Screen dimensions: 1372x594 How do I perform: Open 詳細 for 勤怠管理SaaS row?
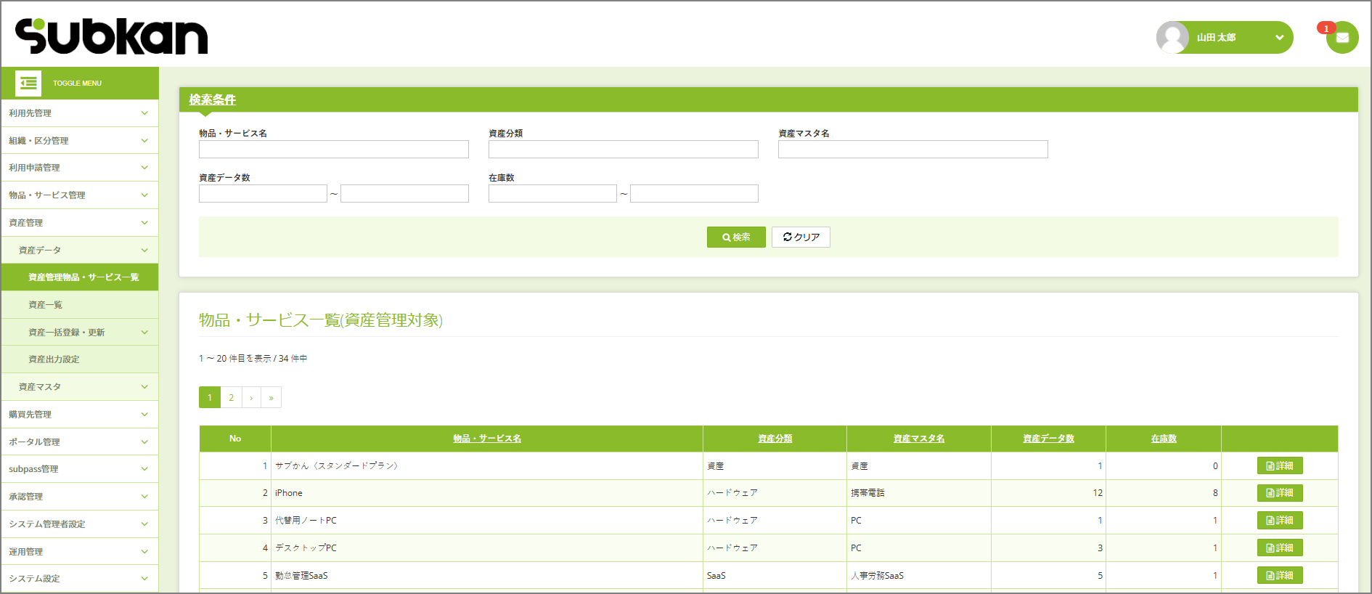click(x=1280, y=576)
